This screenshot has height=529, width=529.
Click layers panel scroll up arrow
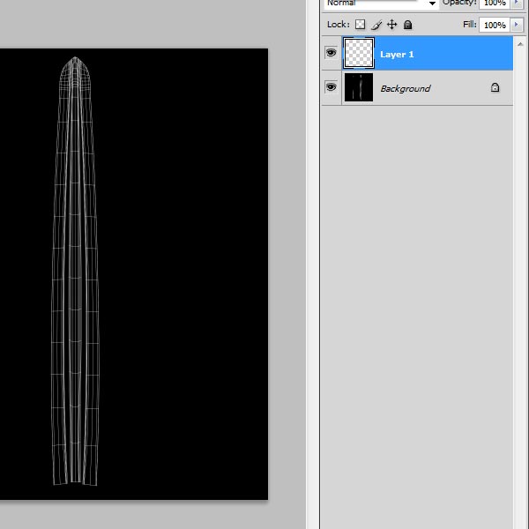click(520, 44)
